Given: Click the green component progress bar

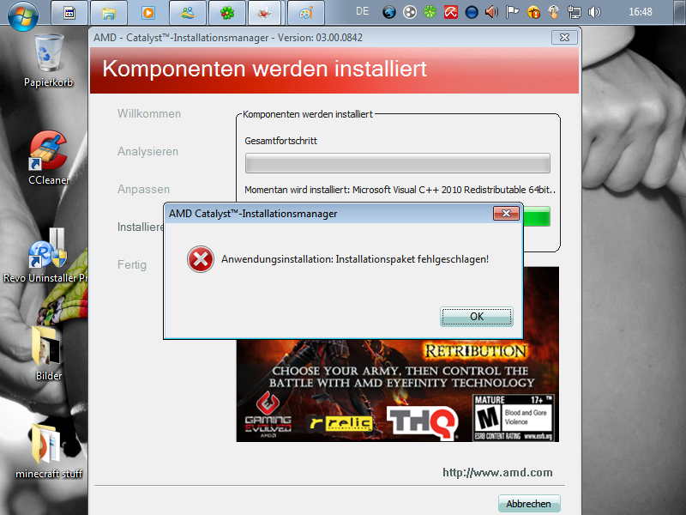Looking at the screenshot, I should [x=537, y=216].
